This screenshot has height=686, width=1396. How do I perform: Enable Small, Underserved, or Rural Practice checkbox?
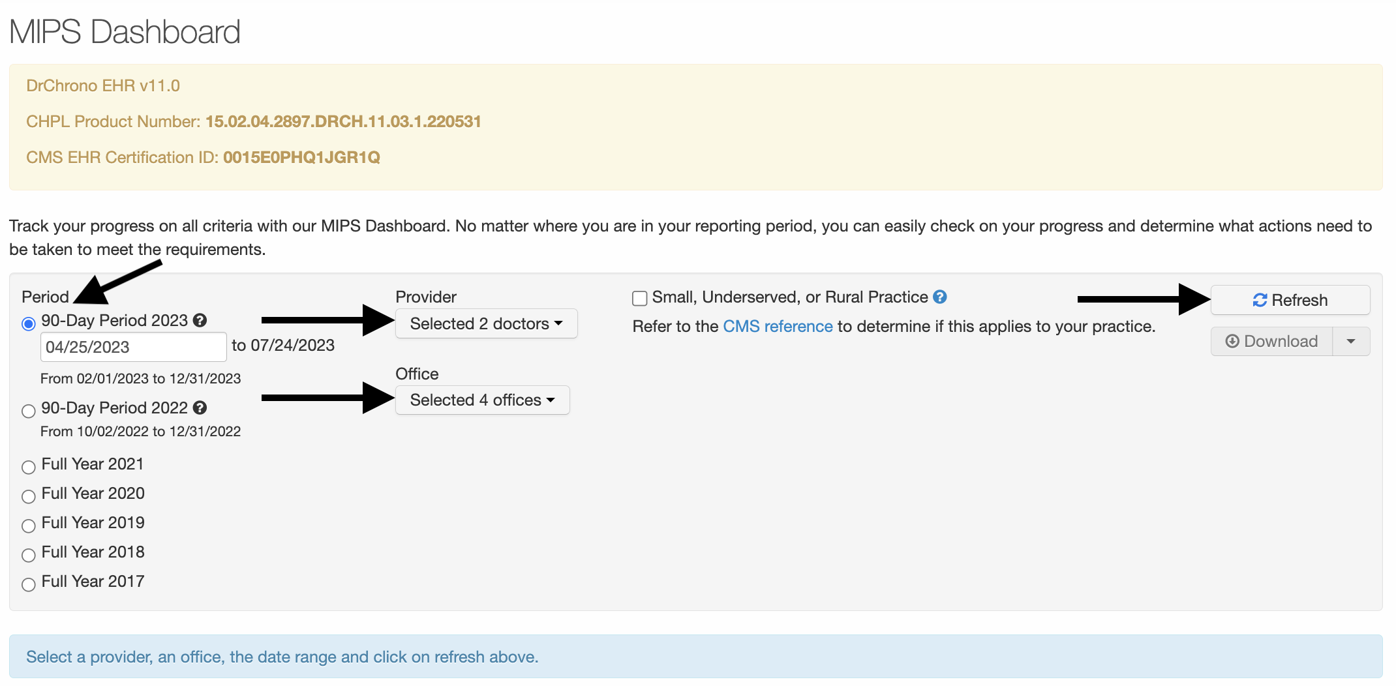click(x=640, y=298)
